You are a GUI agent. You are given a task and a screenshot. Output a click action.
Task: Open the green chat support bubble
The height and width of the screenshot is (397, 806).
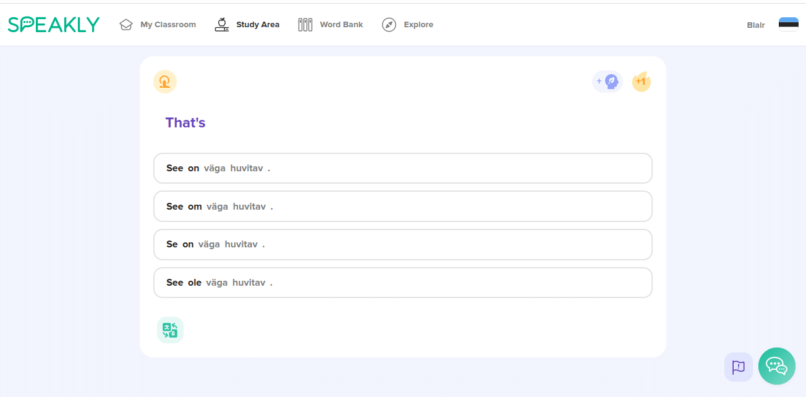point(776,366)
